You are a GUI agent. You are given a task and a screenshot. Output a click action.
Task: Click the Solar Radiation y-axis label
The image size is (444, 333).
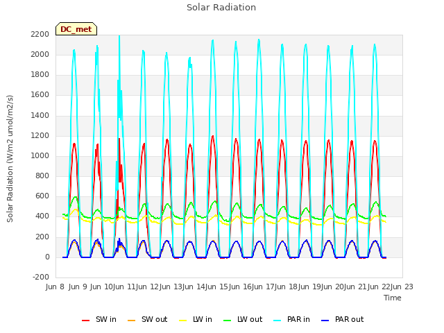tap(10, 159)
